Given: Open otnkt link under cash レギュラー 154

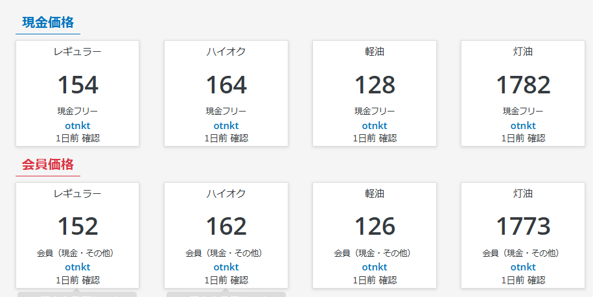Looking at the screenshot, I should pos(77,125).
